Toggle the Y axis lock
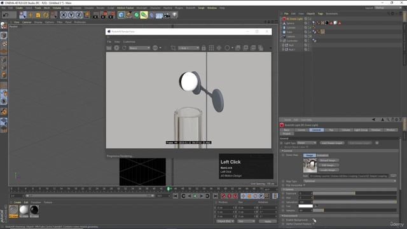407x229 pixels. click(x=71, y=15)
